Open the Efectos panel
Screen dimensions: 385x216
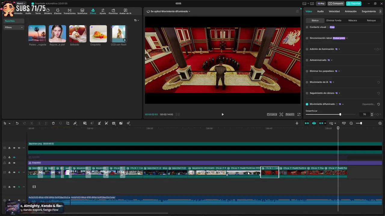(58, 11)
